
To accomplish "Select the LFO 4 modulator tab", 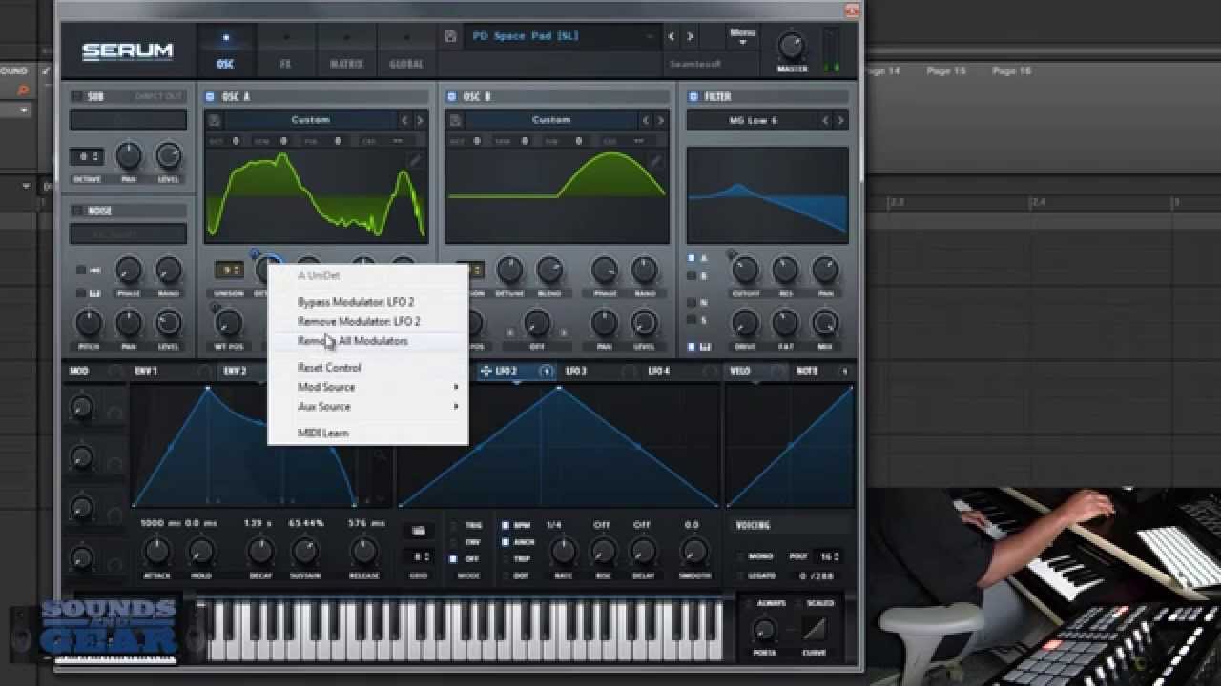I will coord(659,372).
